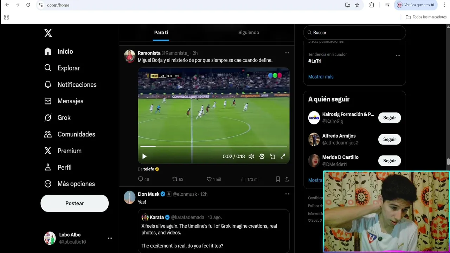The height and width of the screenshot is (253, 450).
Task: Like Ramonista's post with 1 mil likes
Action: [x=213, y=179]
